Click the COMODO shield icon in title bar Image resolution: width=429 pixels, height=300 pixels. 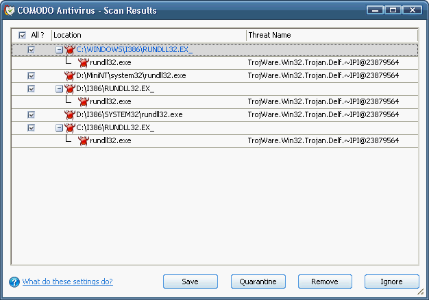click(10, 10)
